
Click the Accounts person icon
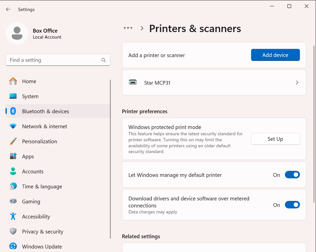pos(13,171)
